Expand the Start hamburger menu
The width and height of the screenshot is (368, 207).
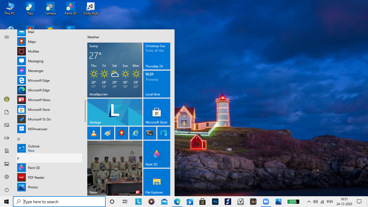coord(7,37)
